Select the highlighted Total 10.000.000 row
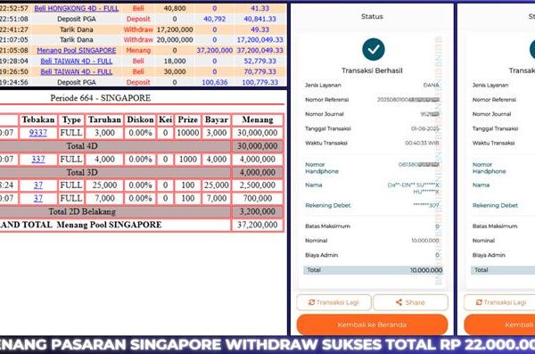Image resolution: width=535 pixels, height=354 pixels. pos(373,270)
